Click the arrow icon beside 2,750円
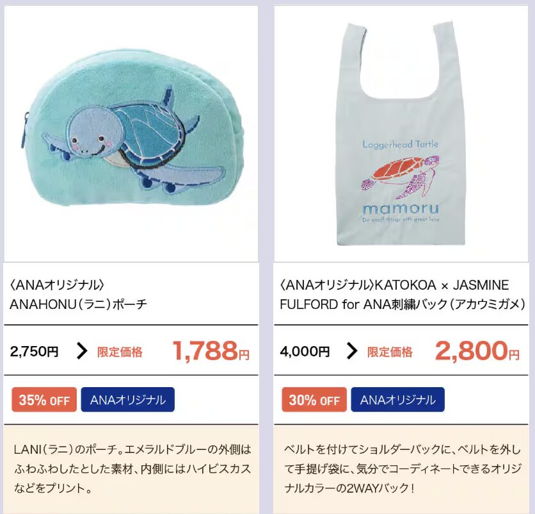Image resolution: width=535 pixels, height=514 pixels. point(81,351)
